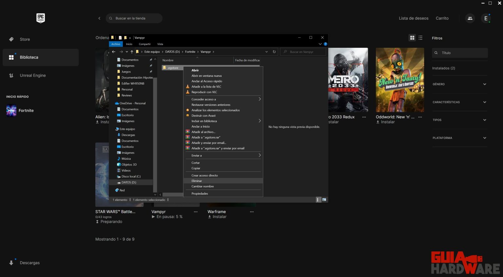
Task: Click the Descargas download icon
Action: tap(11, 262)
